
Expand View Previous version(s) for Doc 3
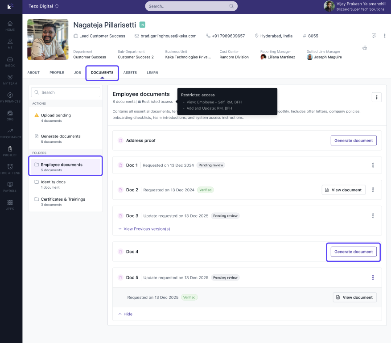[x=144, y=229]
